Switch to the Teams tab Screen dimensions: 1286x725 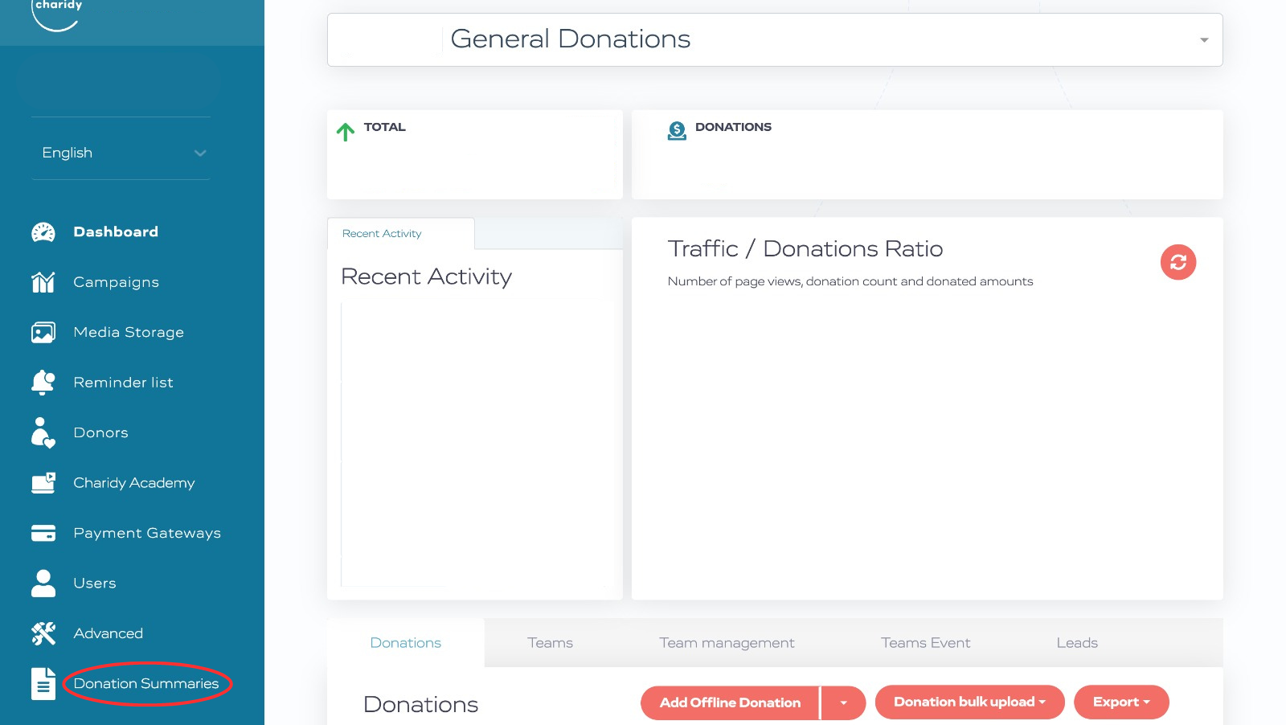tap(550, 643)
